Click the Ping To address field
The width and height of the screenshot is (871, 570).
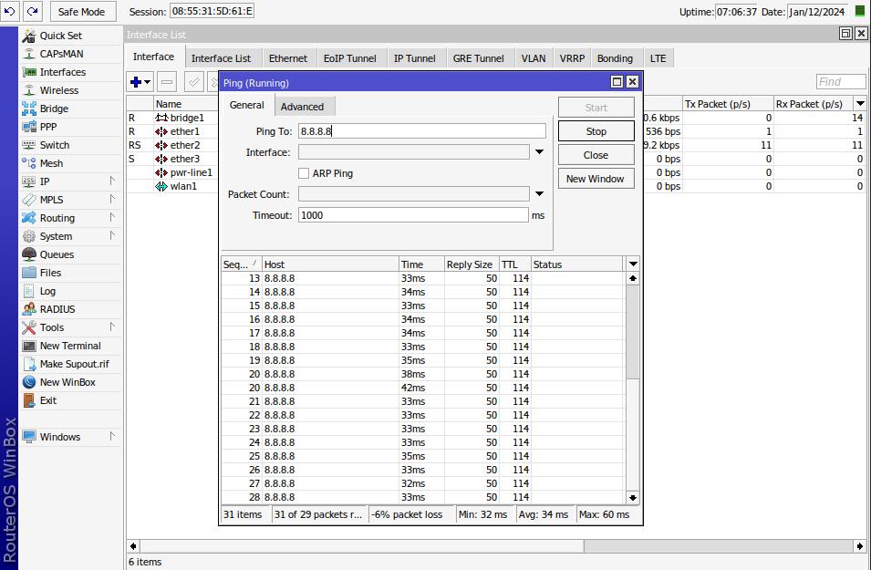coord(422,131)
